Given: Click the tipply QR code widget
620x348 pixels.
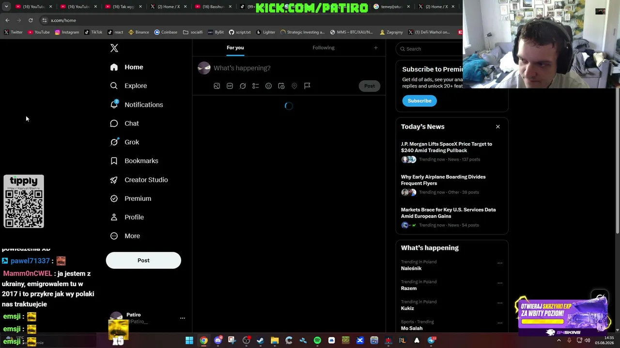Looking at the screenshot, I should [x=24, y=202].
